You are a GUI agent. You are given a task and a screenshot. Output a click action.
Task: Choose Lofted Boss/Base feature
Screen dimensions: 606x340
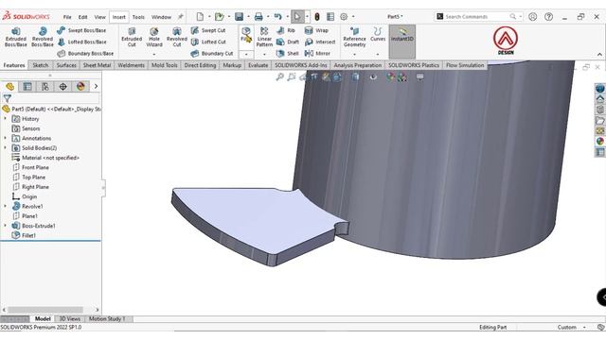[82, 42]
